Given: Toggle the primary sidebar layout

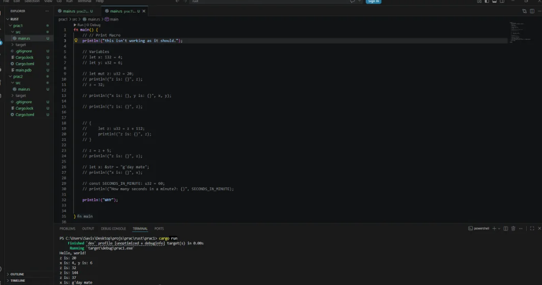Looking at the screenshot, I should pos(487,1).
